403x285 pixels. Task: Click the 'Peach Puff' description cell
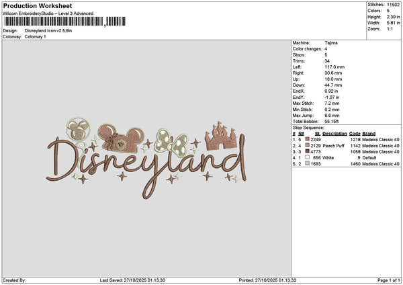coord(333,146)
